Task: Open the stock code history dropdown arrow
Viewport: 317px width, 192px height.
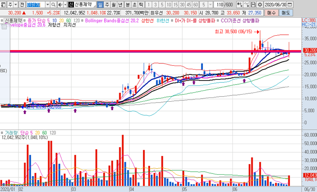Action: 48,4
